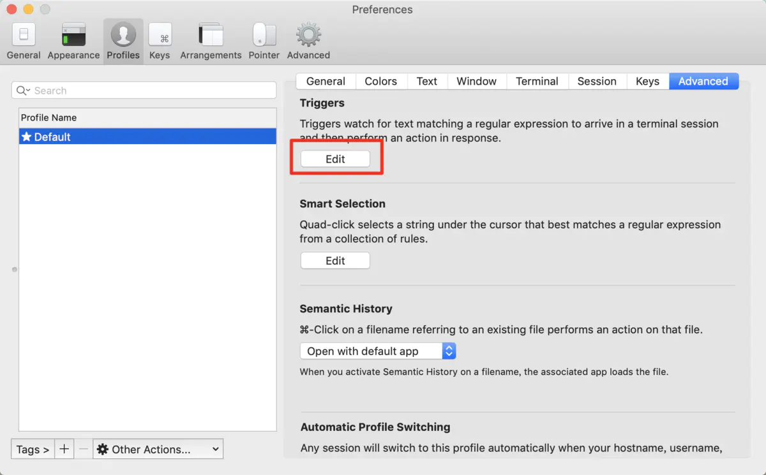
Task: Switch to the Text tab
Action: [427, 81]
